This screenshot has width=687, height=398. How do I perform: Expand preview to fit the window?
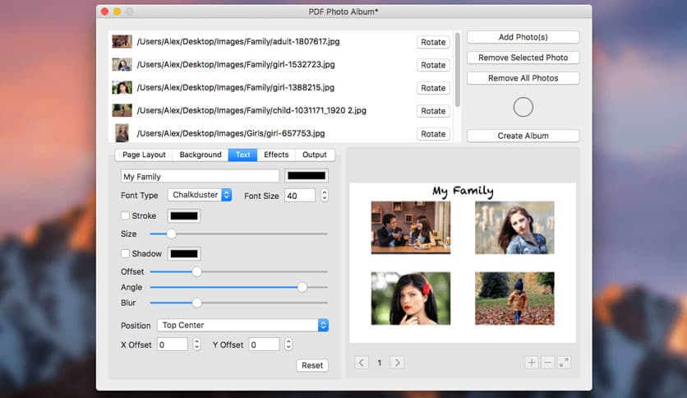(x=564, y=363)
